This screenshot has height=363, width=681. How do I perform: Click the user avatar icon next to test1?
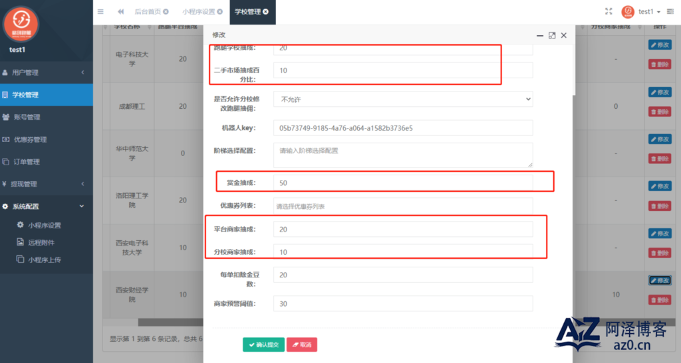(x=628, y=11)
